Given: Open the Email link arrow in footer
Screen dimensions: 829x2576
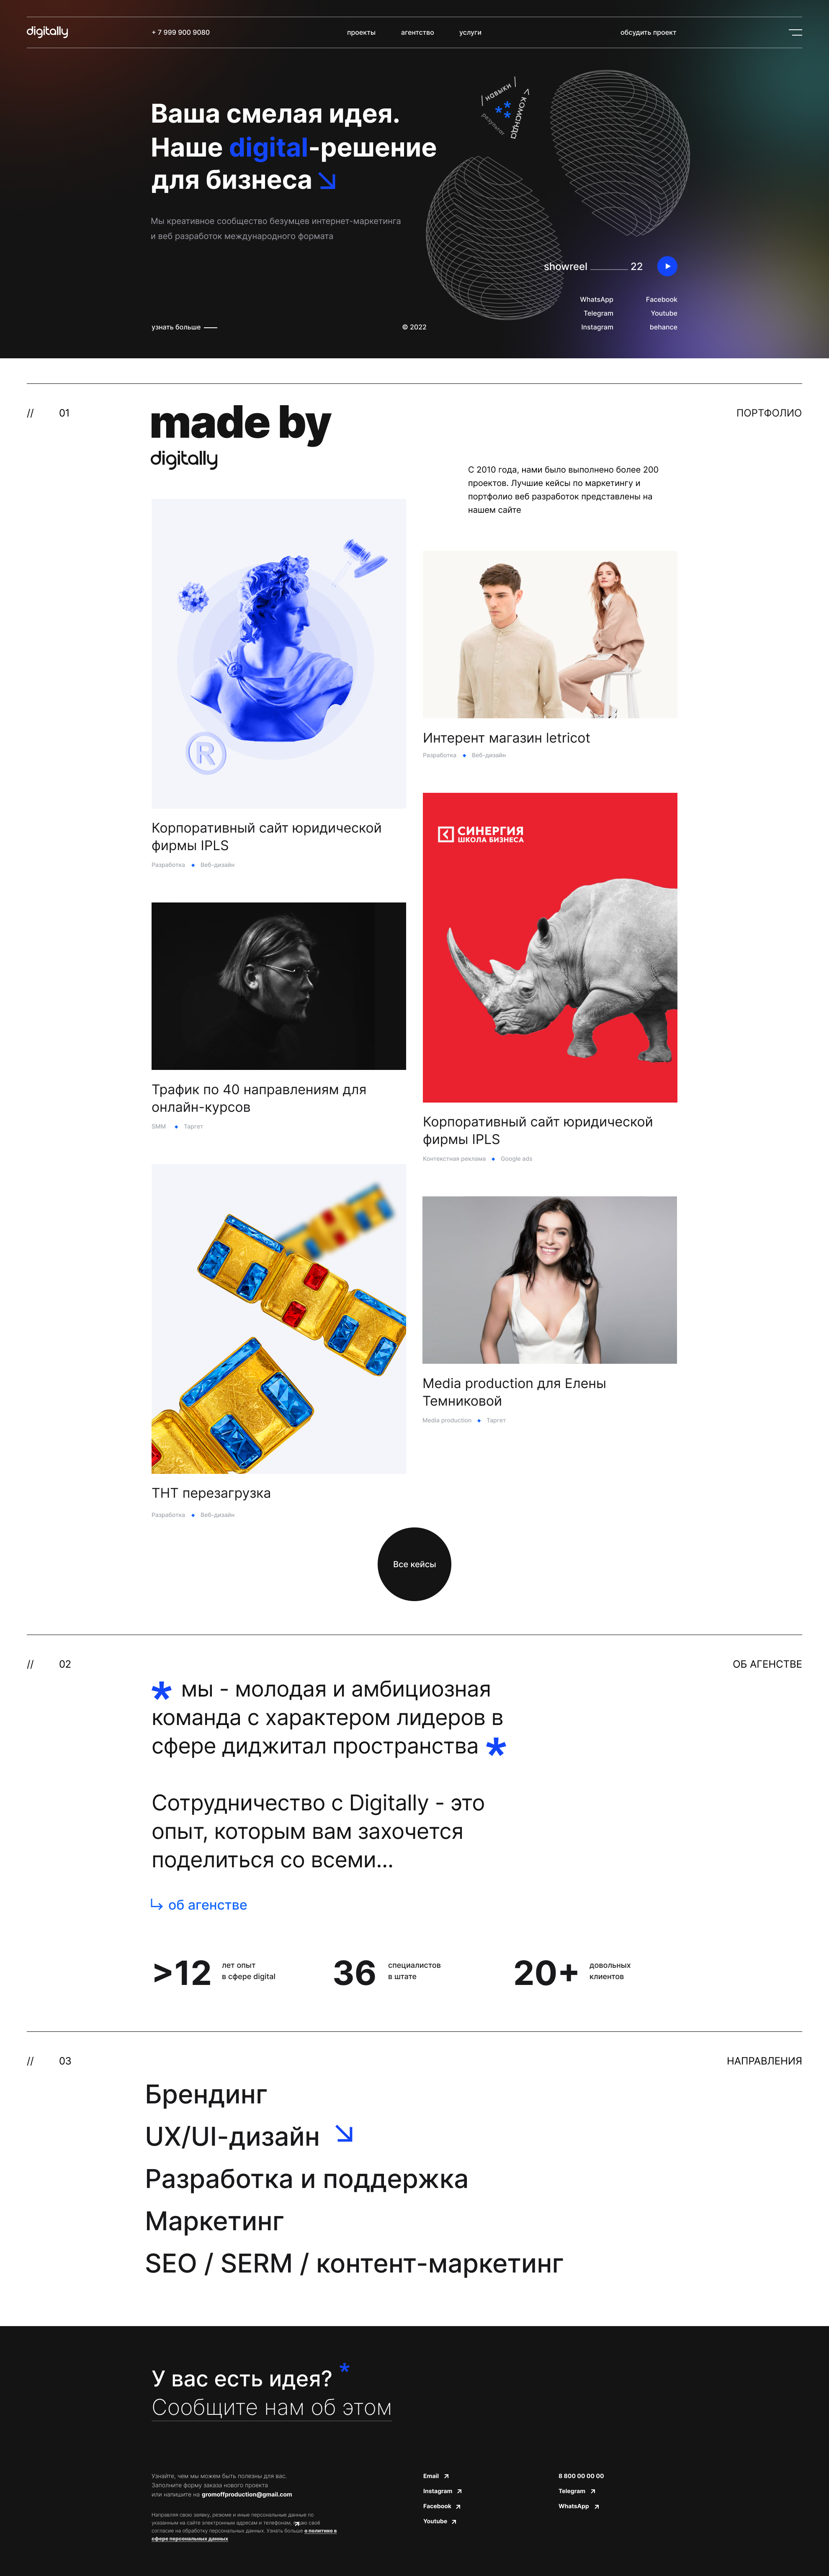Looking at the screenshot, I should pos(446,2476).
